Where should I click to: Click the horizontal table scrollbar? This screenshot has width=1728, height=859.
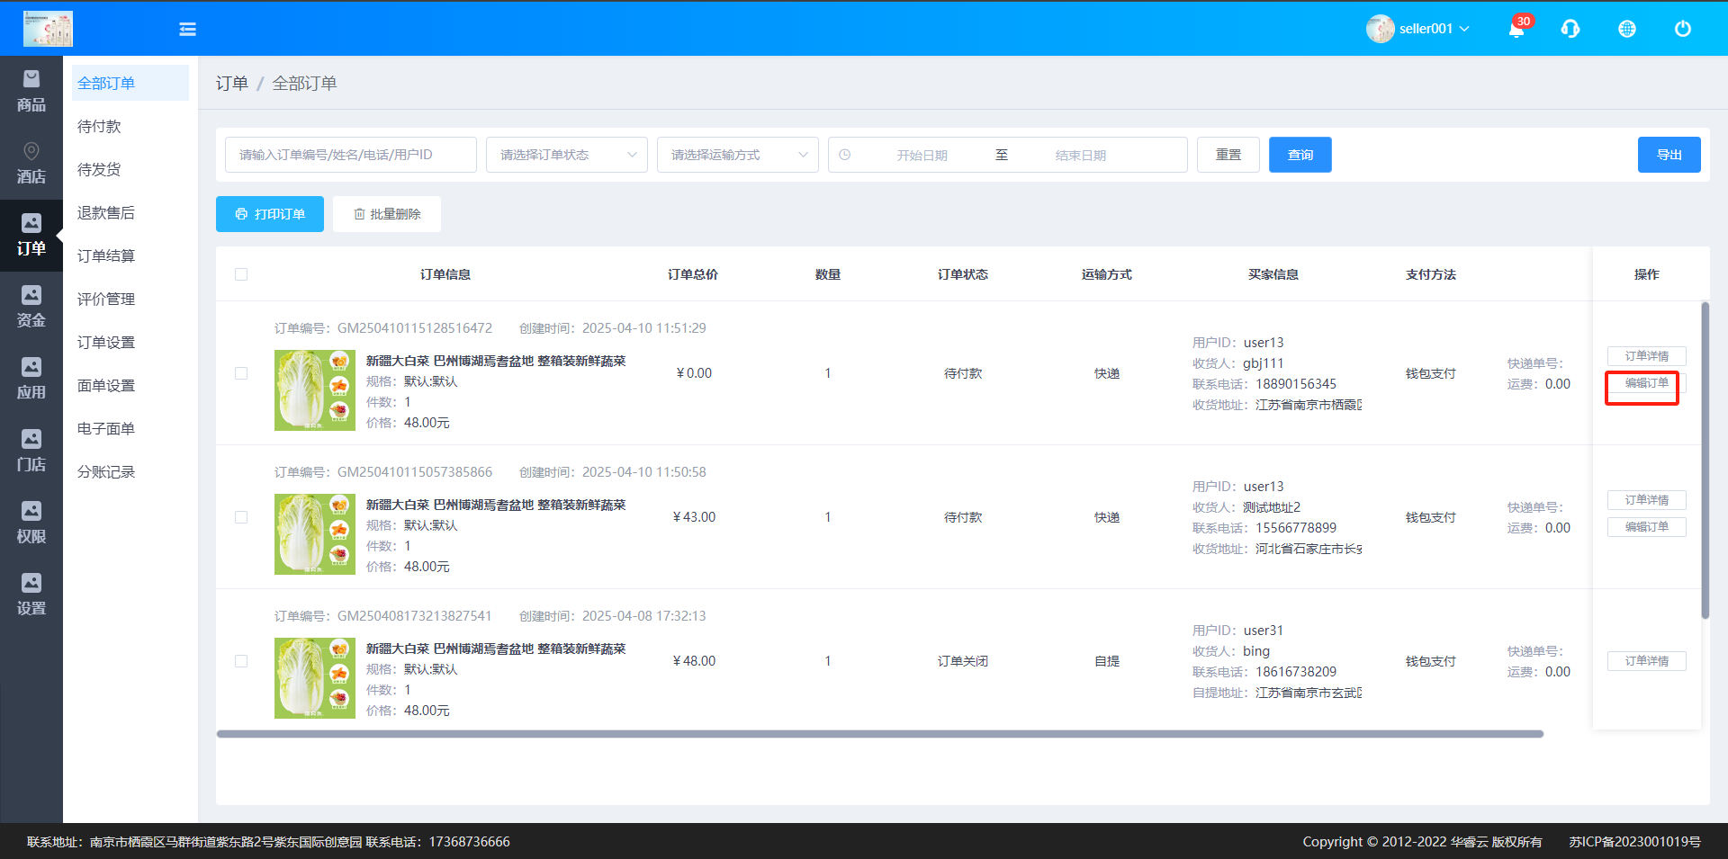tap(879, 734)
